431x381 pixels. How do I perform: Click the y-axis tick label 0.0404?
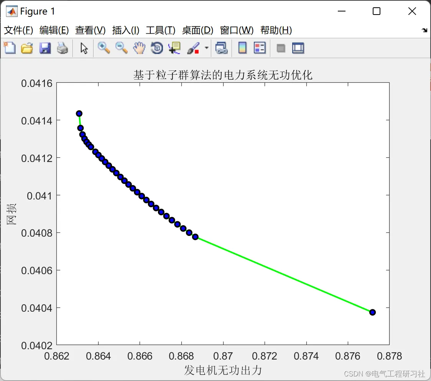coord(37,308)
